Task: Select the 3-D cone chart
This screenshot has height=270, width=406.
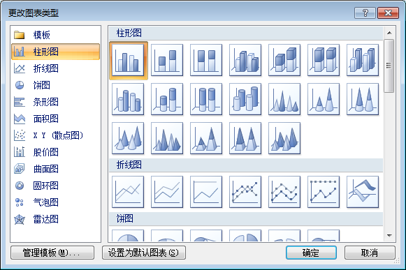Action: tap(128, 138)
